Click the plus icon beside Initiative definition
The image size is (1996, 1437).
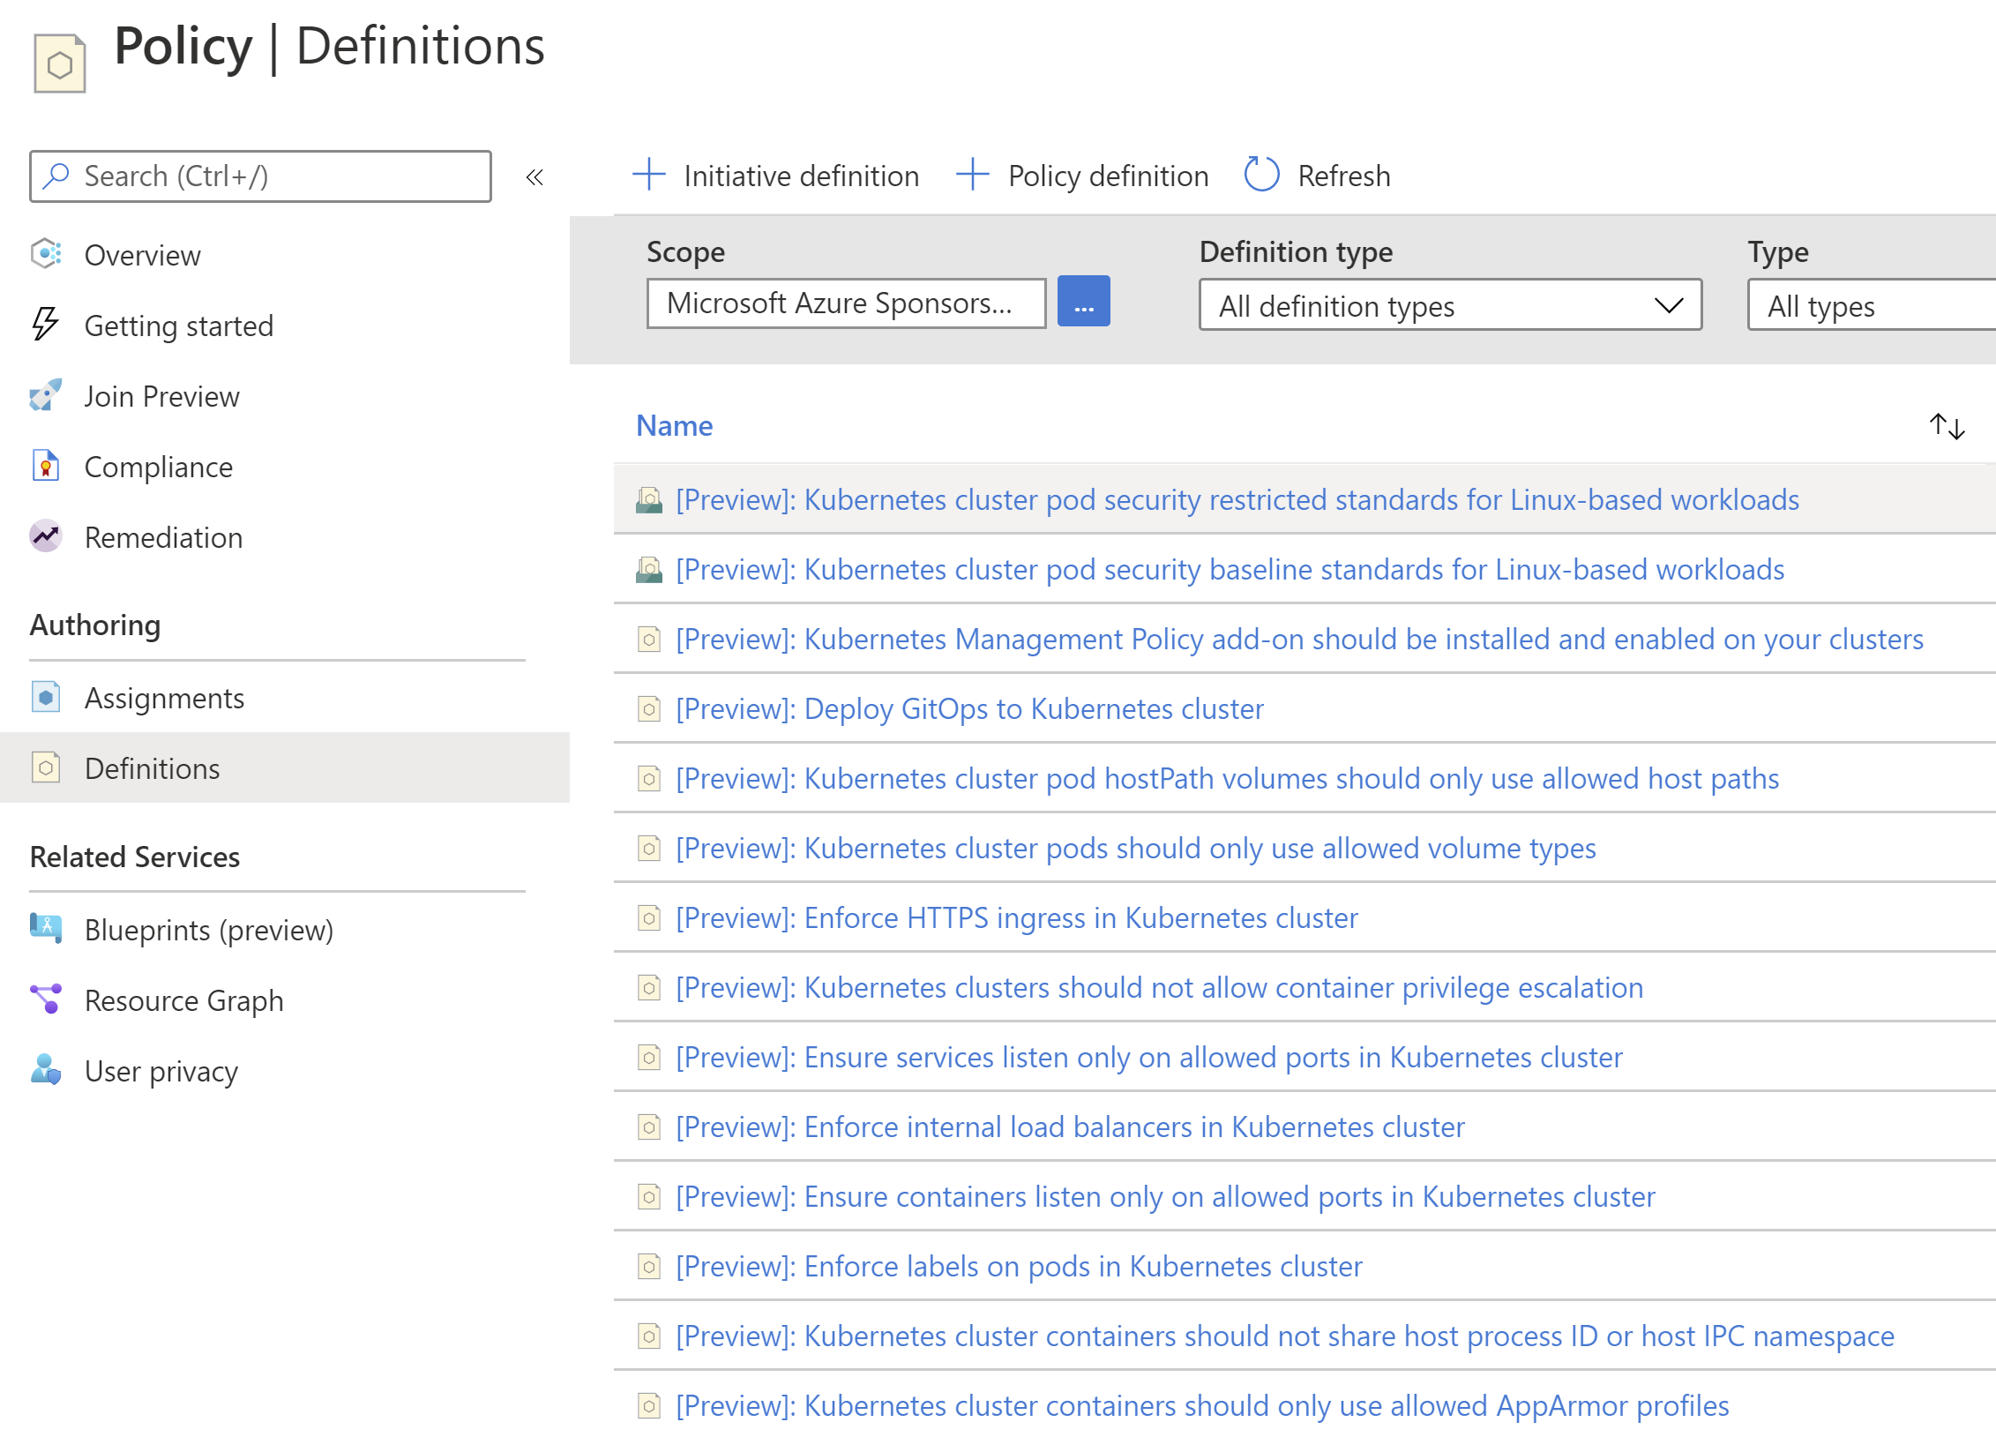[649, 175]
